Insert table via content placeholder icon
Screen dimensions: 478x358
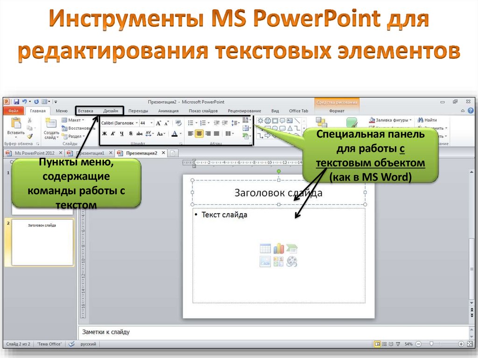click(x=265, y=249)
